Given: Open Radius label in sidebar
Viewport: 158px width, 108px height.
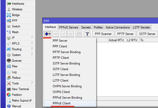Looking at the screenshot, I should coord(16,78).
